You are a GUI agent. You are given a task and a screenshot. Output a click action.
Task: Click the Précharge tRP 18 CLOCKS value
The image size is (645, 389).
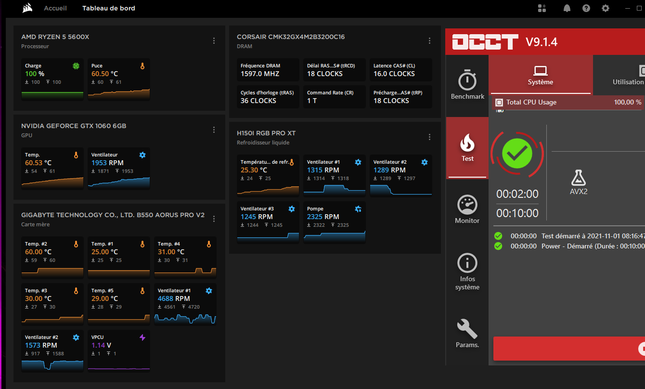coord(391,101)
